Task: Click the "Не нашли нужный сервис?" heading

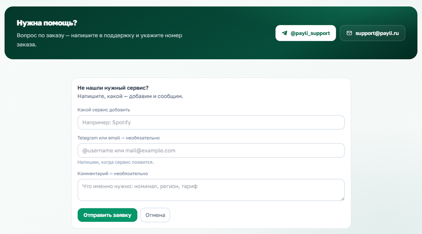Action: coord(113,88)
